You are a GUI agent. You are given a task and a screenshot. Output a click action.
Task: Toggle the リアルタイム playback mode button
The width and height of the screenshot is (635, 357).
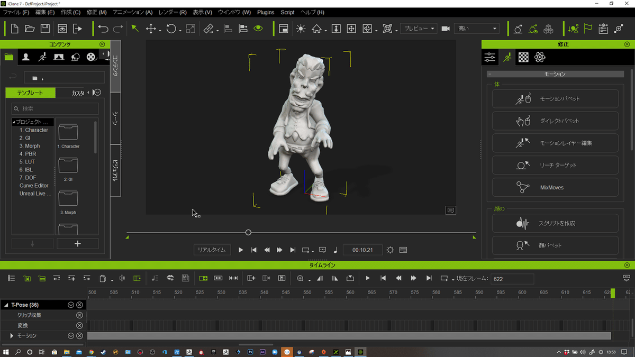pos(212,250)
